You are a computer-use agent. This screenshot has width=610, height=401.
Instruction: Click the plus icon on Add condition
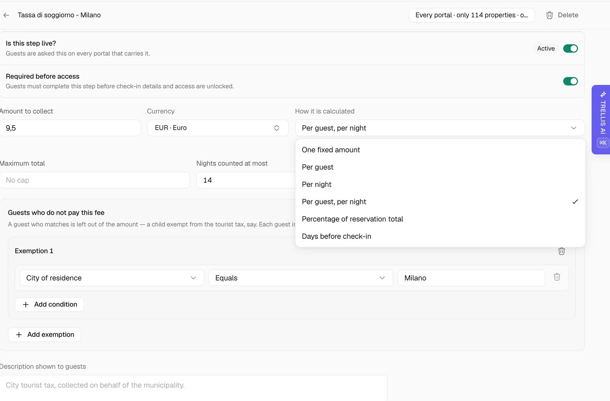[26, 305]
